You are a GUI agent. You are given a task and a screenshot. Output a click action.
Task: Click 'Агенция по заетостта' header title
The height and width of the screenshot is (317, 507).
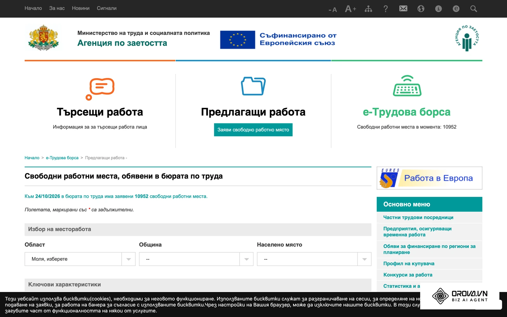tap(122, 43)
